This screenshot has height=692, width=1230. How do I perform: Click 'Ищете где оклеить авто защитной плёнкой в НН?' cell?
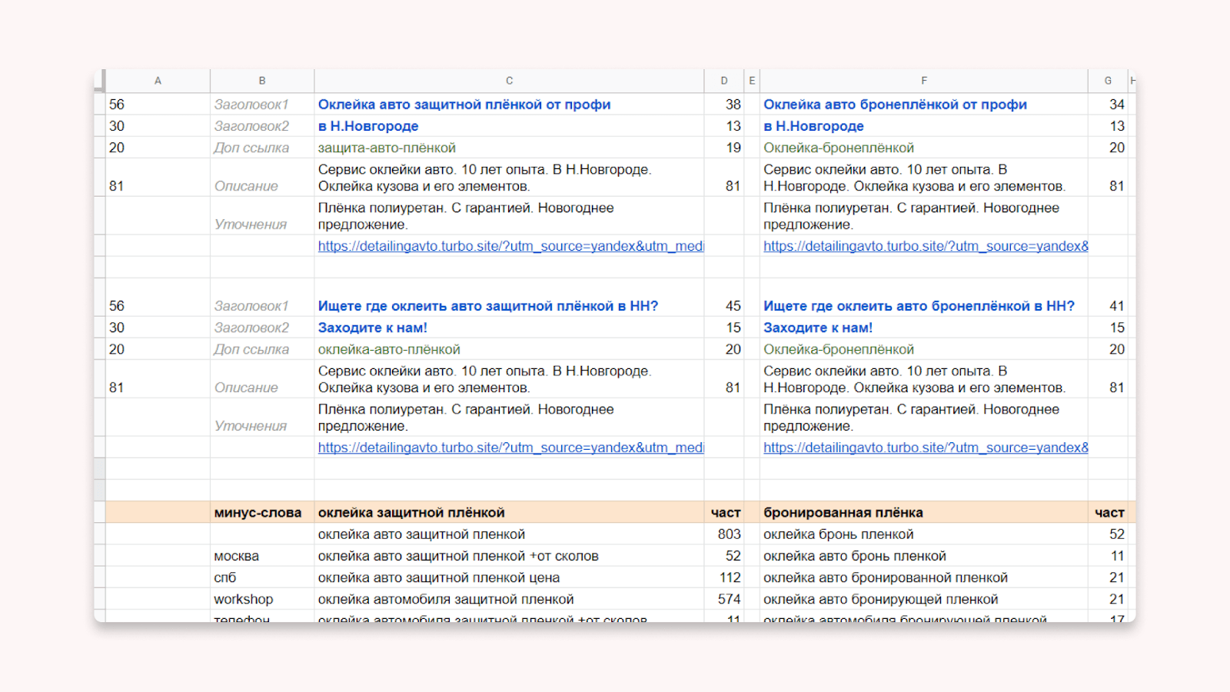[488, 306]
